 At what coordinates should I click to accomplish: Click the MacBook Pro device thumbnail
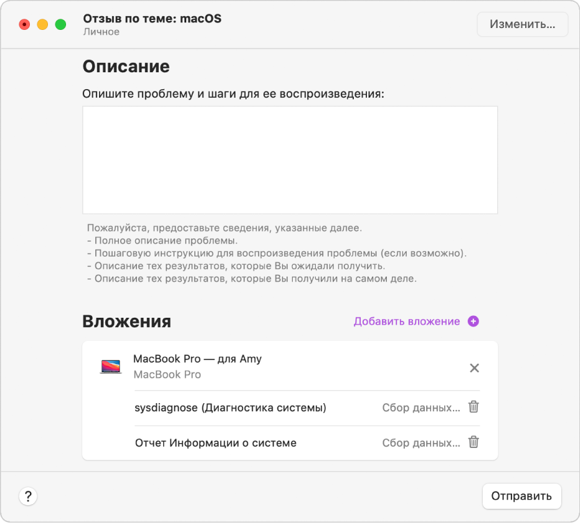[111, 367]
